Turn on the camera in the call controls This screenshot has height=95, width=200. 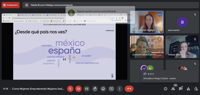[78, 89]
